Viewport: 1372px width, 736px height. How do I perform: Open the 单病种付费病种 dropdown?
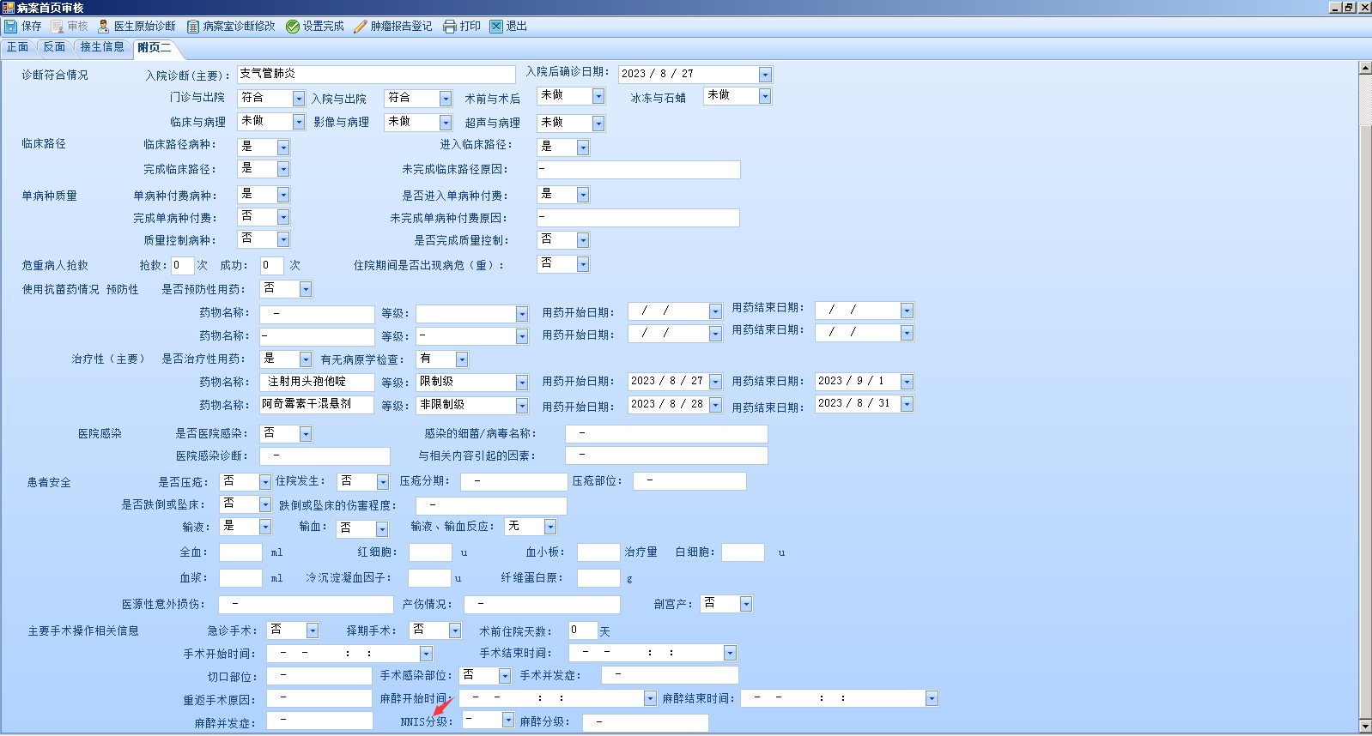(x=283, y=195)
